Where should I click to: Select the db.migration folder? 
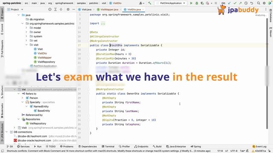point(35,19)
